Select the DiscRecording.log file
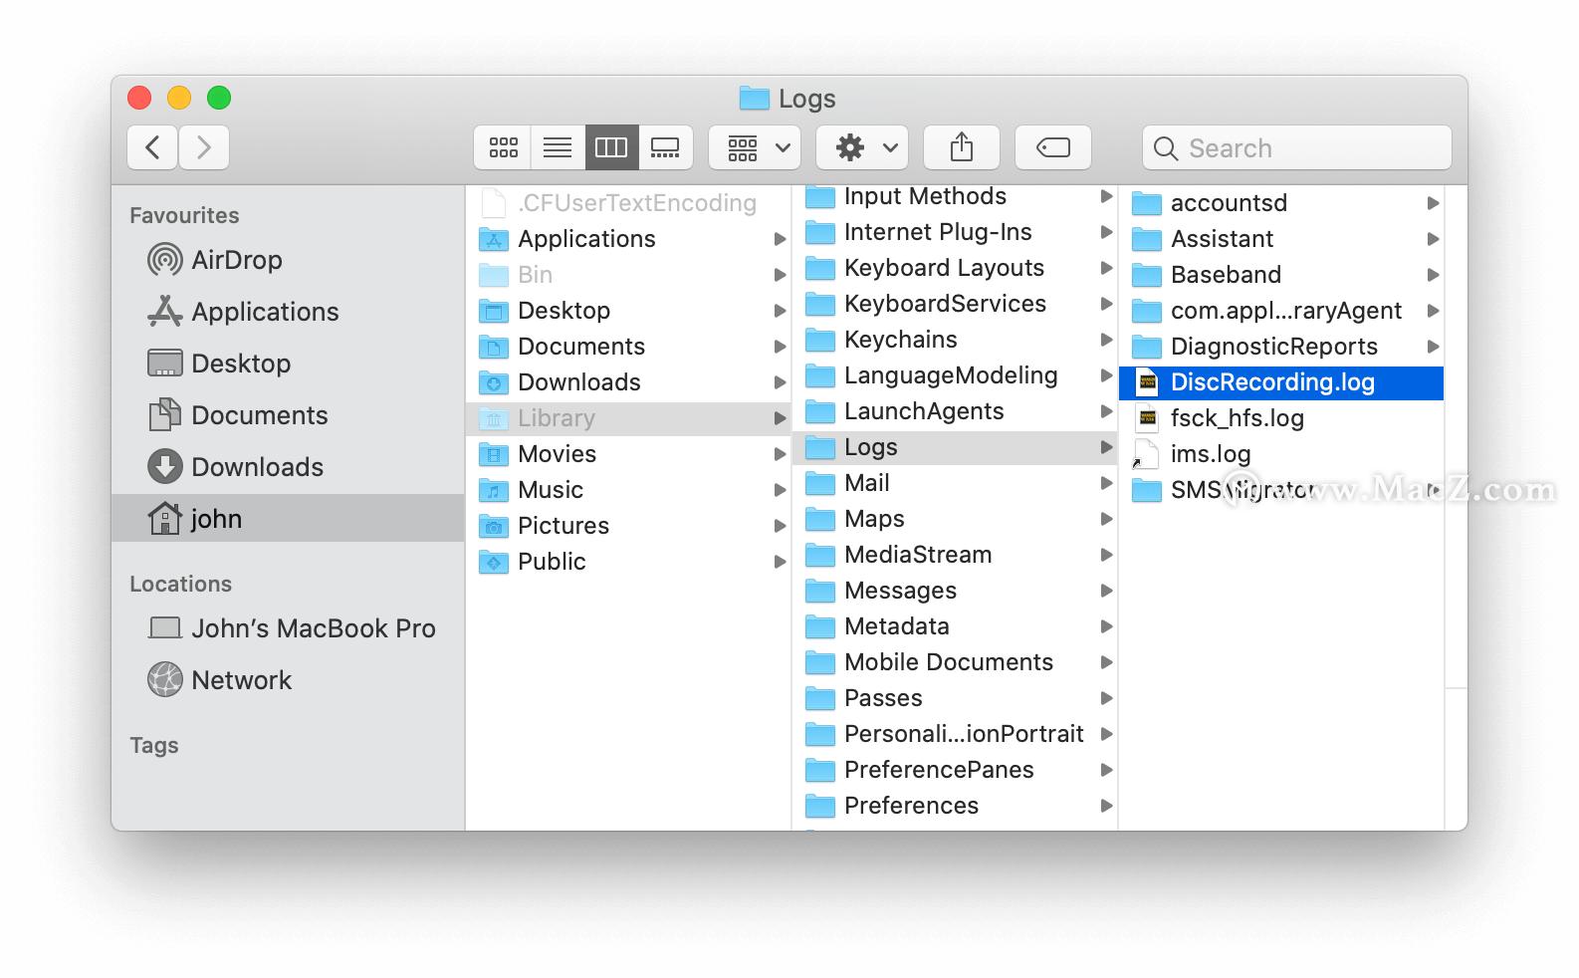 point(1281,382)
